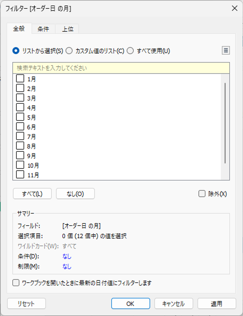243x316 pixels.
Task: Check the 4月 checkbox
Action: (20, 107)
